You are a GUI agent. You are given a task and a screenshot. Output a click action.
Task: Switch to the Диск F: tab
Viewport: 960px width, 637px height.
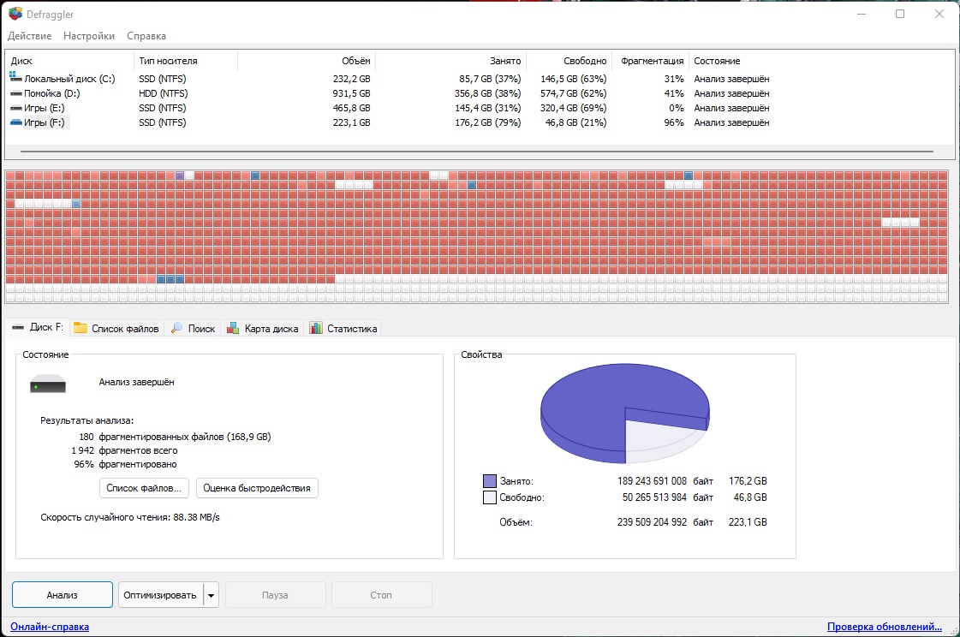point(38,327)
